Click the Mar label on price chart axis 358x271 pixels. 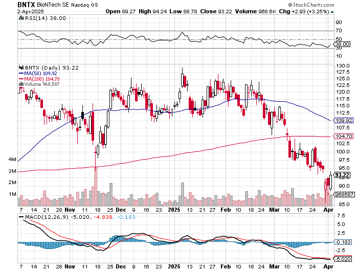[x=275, y=210]
